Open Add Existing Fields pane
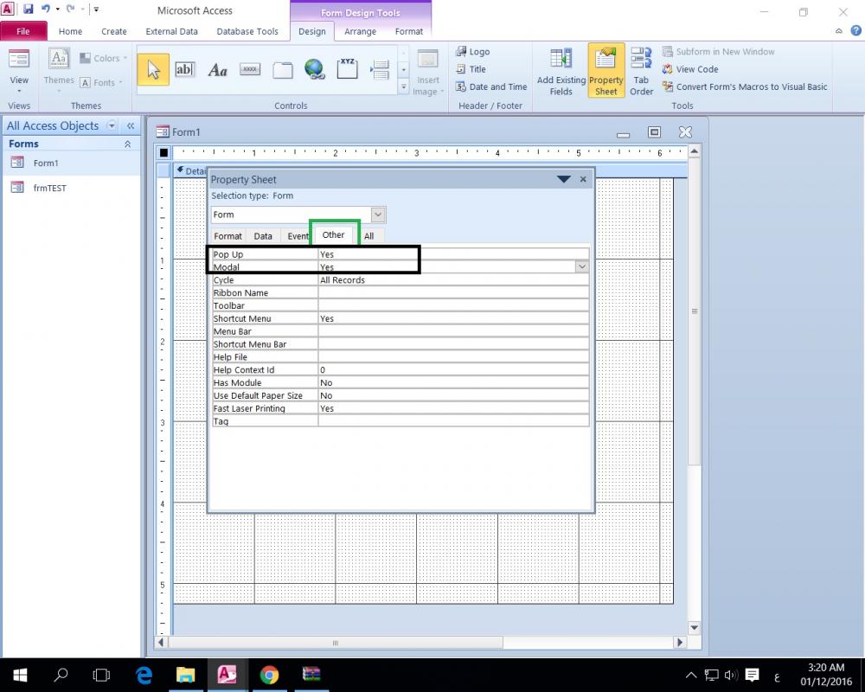Viewport: 865px width, 692px height. (x=561, y=73)
